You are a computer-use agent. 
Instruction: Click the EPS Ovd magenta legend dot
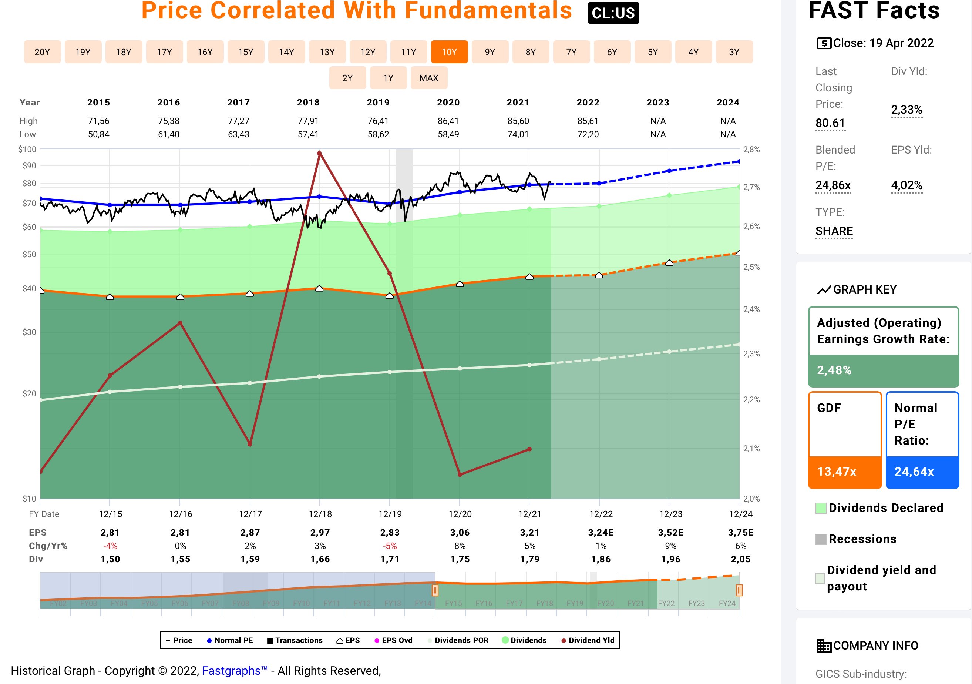[377, 641]
